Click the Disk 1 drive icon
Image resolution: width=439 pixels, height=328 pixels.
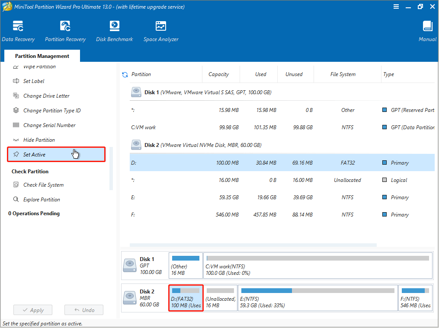point(136,92)
